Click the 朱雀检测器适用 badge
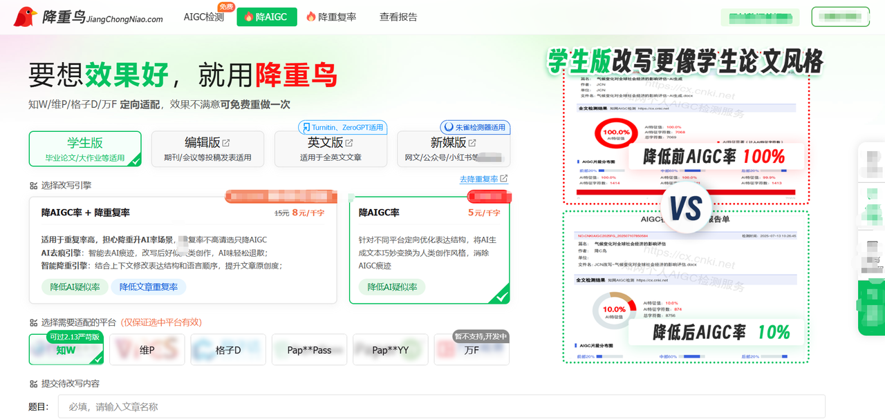The height and width of the screenshot is (419, 885). (x=475, y=127)
